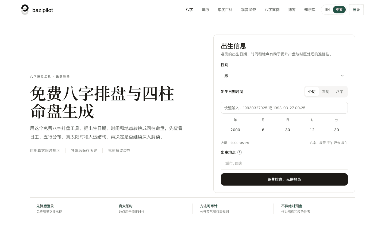Switch language to 中文

(x=339, y=10)
